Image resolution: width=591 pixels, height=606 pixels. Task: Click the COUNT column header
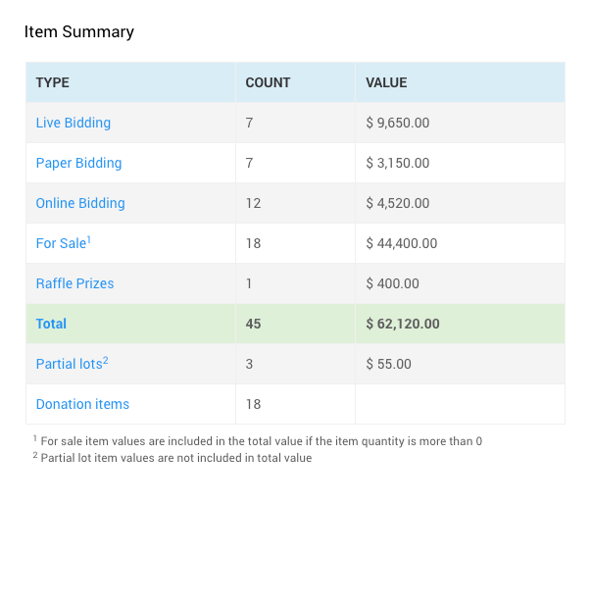(x=268, y=82)
